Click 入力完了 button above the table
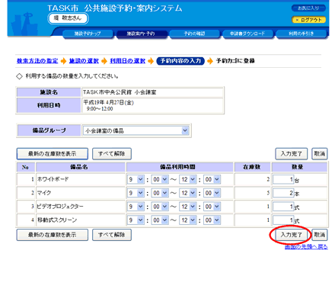This screenshot has width=335, height=289. coord(292,154)
